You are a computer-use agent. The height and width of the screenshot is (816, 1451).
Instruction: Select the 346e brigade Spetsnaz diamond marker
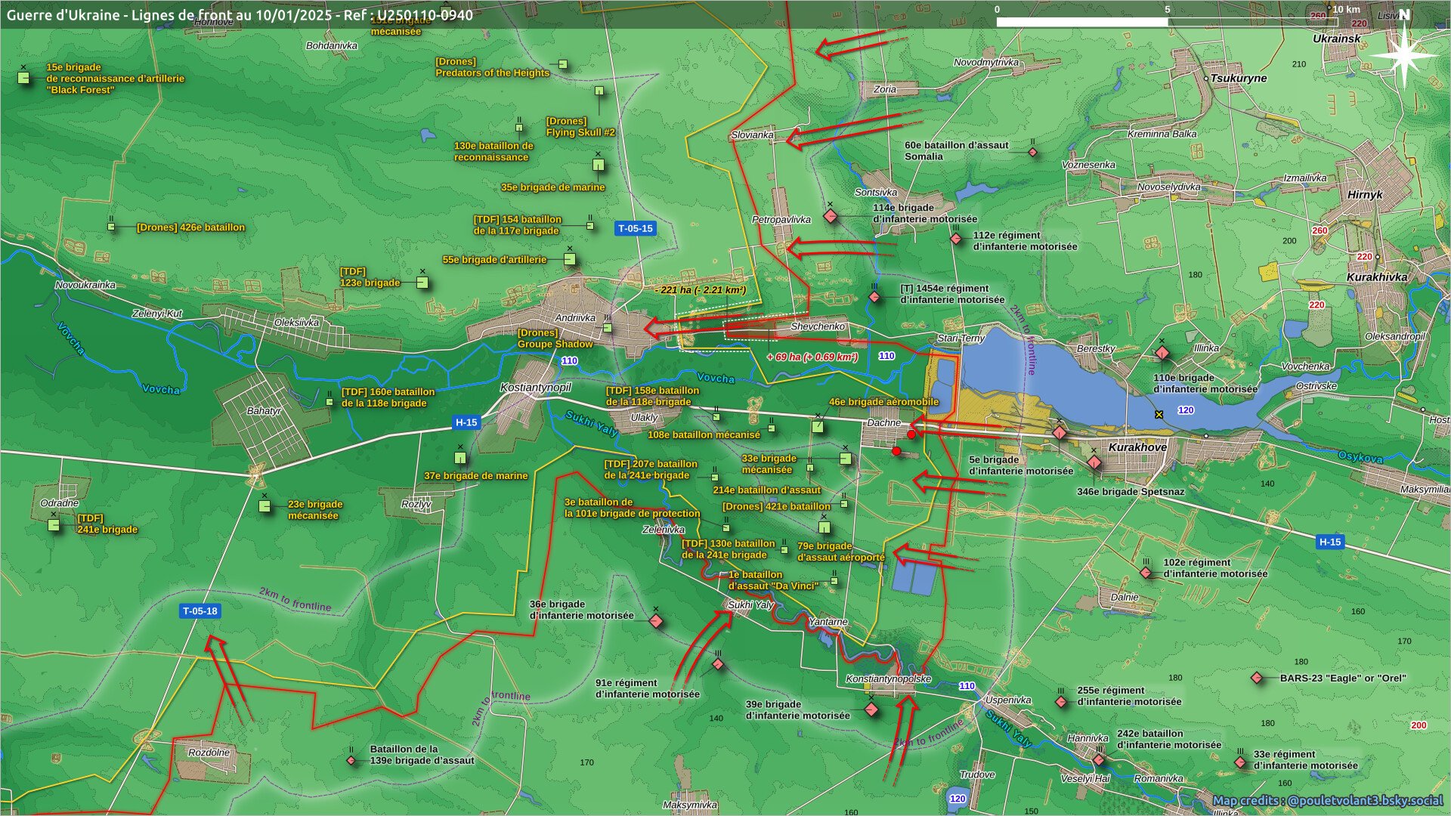pyautogui.click(x=1094, y=462)
